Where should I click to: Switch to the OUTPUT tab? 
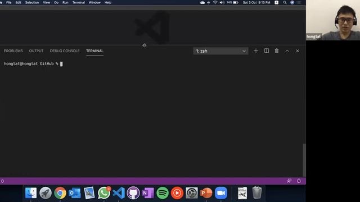[x=36, y=51]
